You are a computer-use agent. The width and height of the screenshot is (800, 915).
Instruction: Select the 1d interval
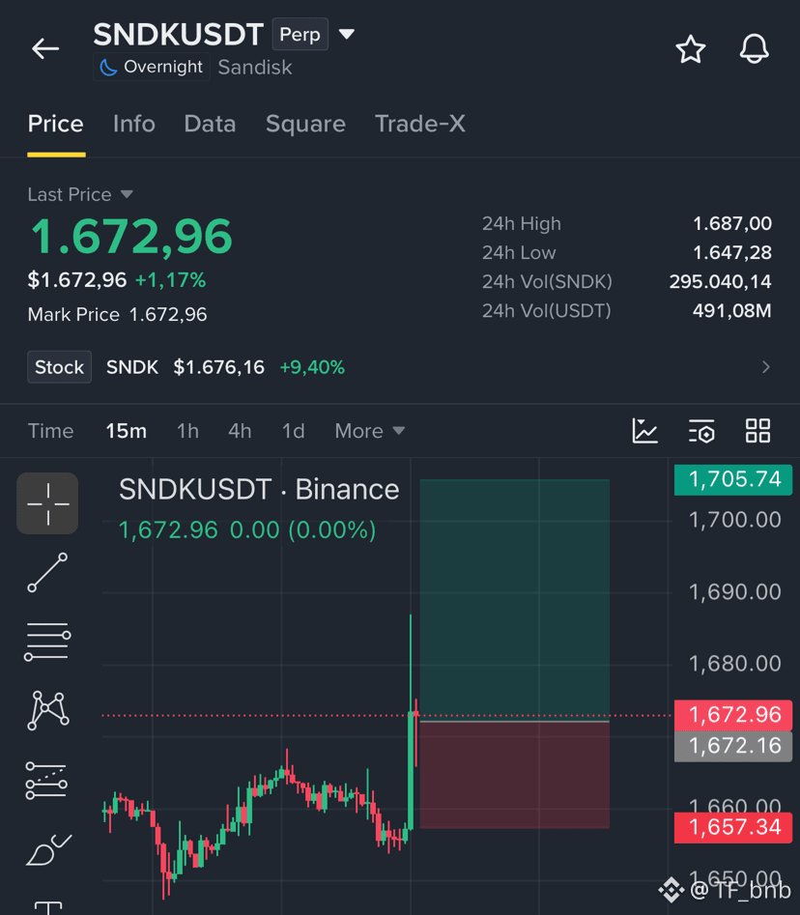[x=293, y=431]
